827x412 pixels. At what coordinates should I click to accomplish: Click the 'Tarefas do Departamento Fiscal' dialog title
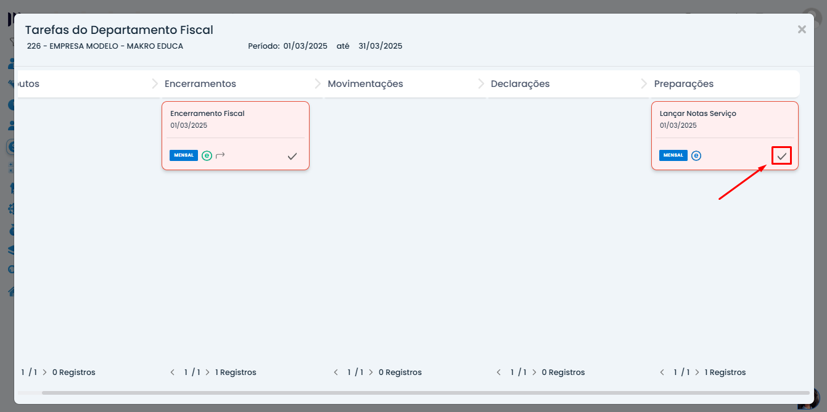pyautogui.click(x=119, y=30)
